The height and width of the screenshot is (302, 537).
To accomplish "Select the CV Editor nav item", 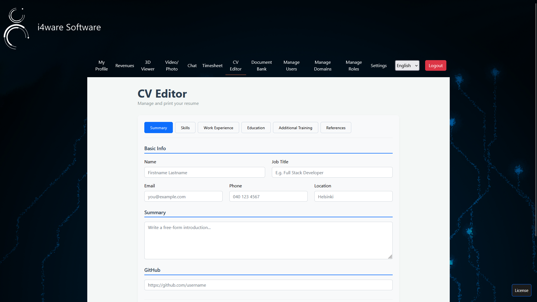I will click(x=236, y=65).
